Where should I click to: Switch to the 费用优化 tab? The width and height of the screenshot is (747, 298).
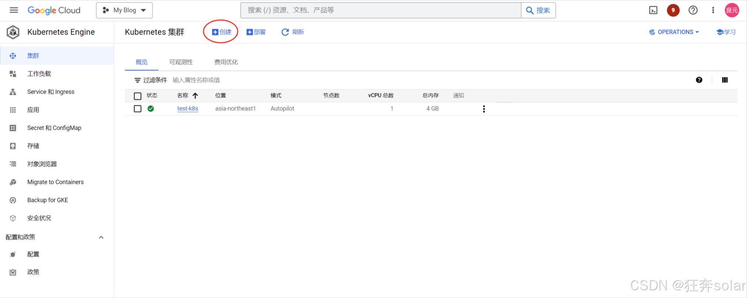(226, 62)
